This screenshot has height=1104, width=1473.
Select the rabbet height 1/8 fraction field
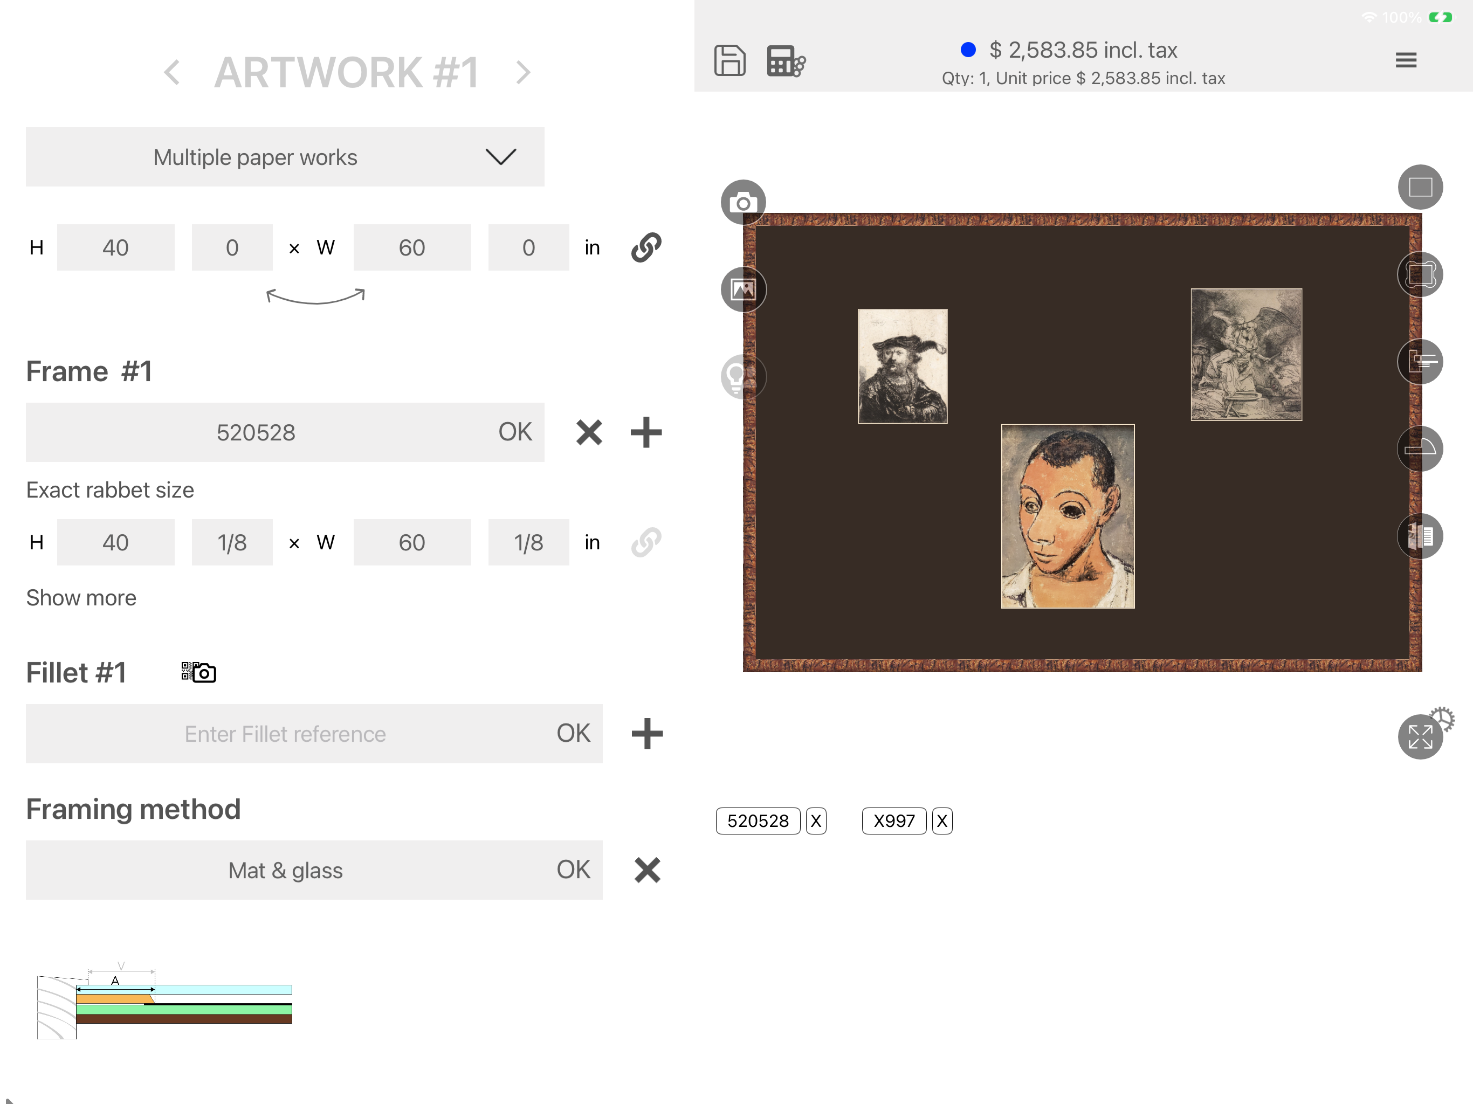(232, 543)
